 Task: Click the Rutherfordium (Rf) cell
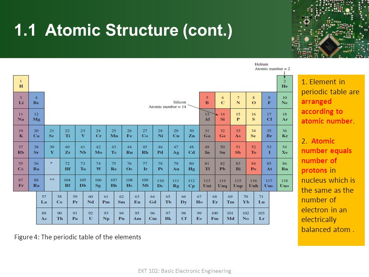point(67,183)
